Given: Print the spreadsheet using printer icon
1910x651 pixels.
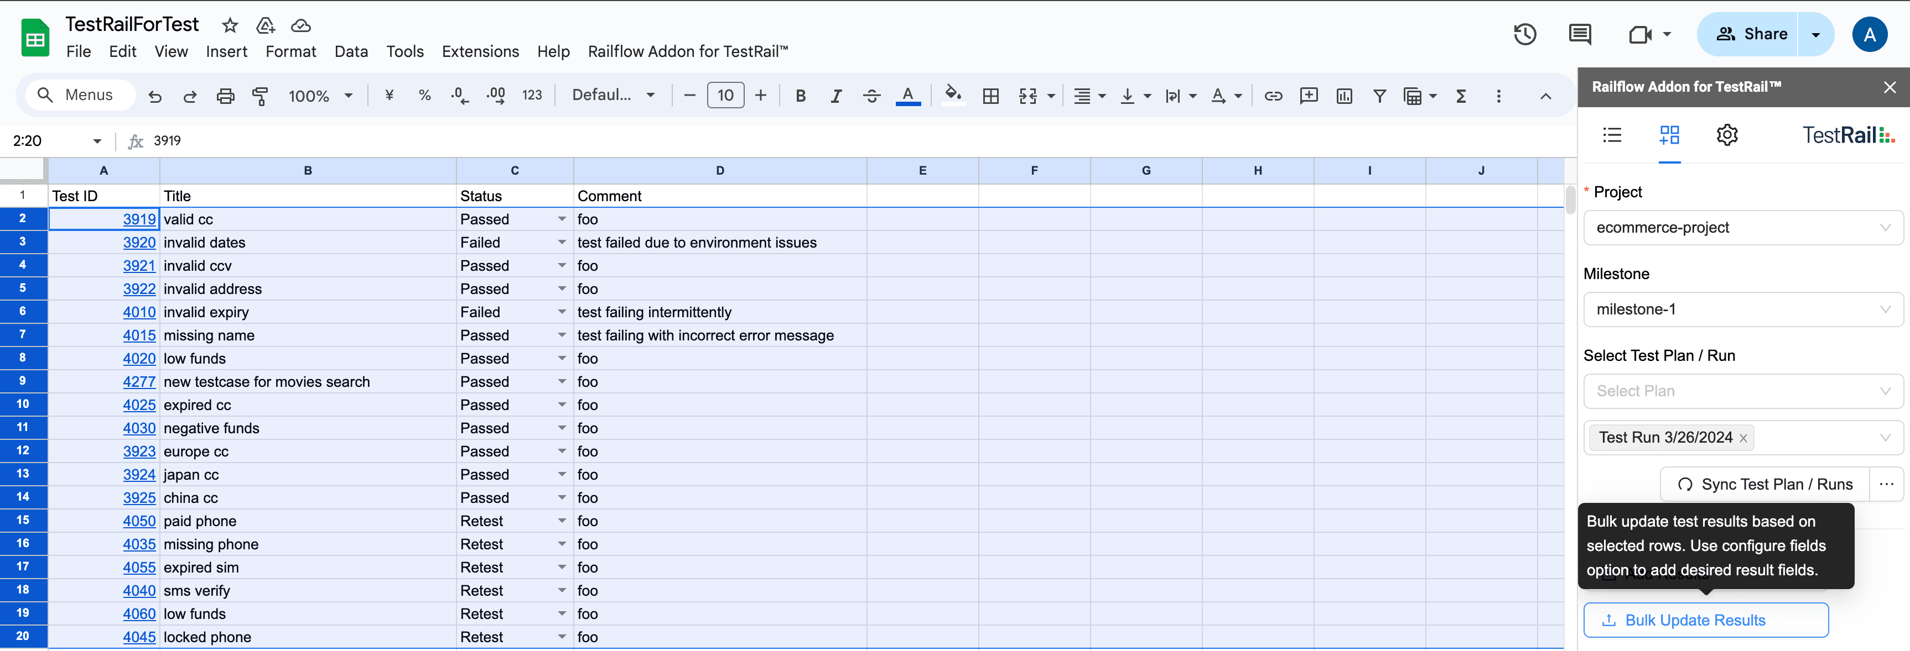Looking at the screenshot, I should point(225,96).
